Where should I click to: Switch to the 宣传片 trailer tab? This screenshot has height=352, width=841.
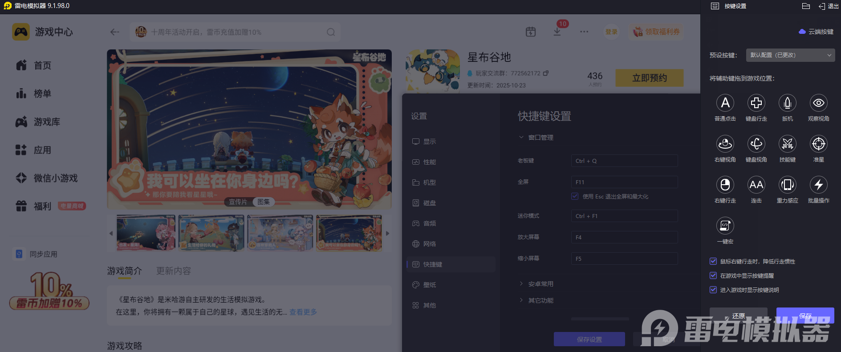(x=238, y=202)
